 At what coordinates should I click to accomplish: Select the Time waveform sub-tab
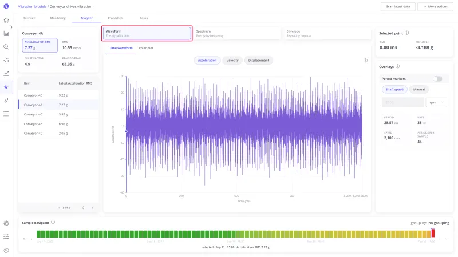pos(121,48)
